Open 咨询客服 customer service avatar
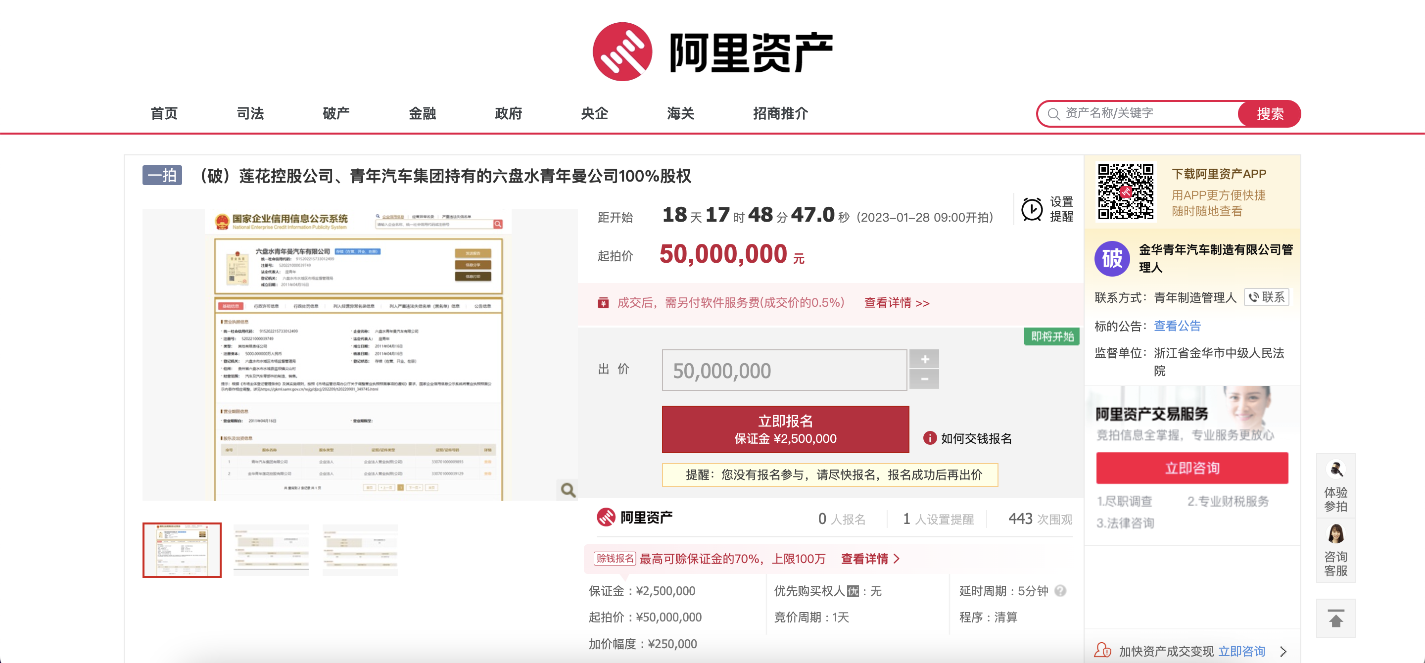Screen dimensions: 1425x663 [x=1336, y=534]
